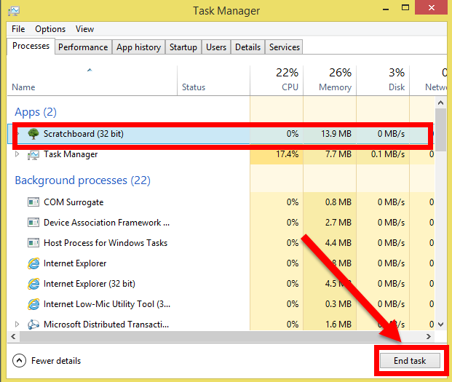This screenshot has width=452, height=382.
Task: Click the horizontal scrollbar left arrow
Action: (13, 336)
